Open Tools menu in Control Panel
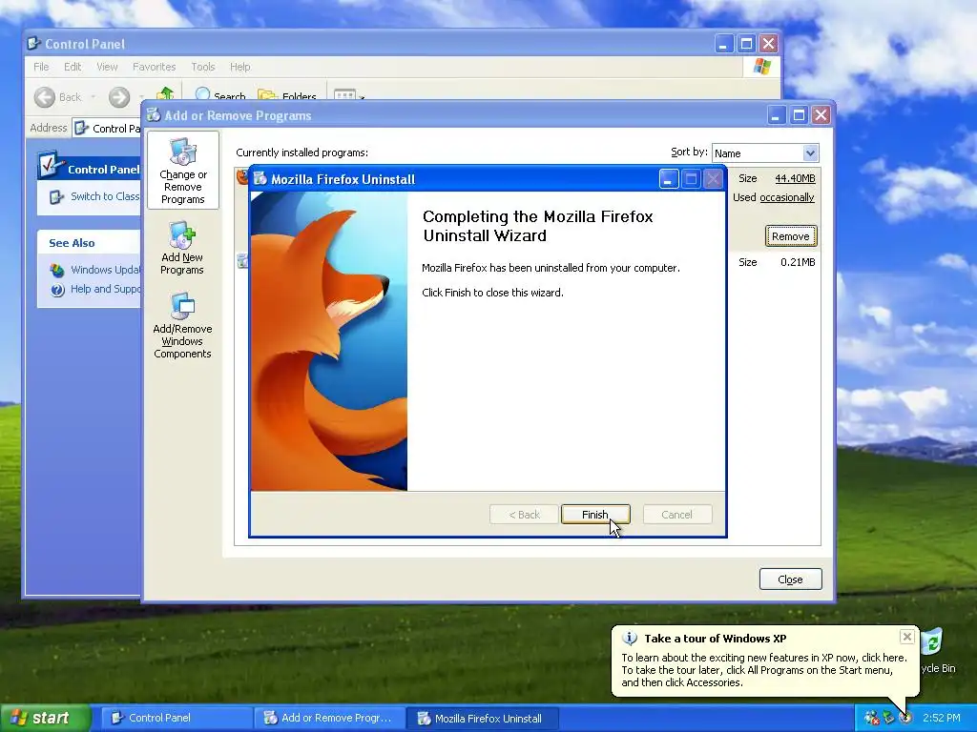 click(x=202, y=67)
